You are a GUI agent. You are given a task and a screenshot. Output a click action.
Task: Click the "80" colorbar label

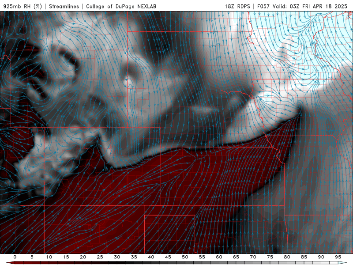287,257
